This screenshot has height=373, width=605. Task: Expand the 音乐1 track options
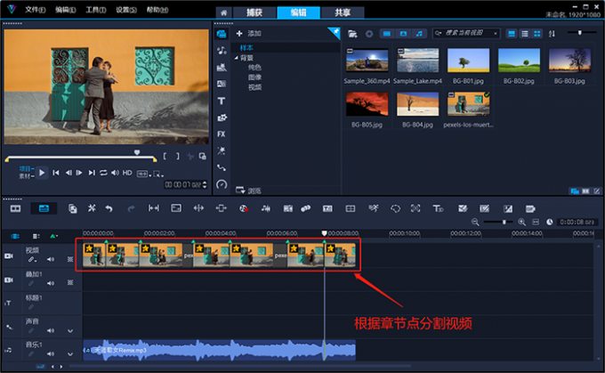pos(70,353)
